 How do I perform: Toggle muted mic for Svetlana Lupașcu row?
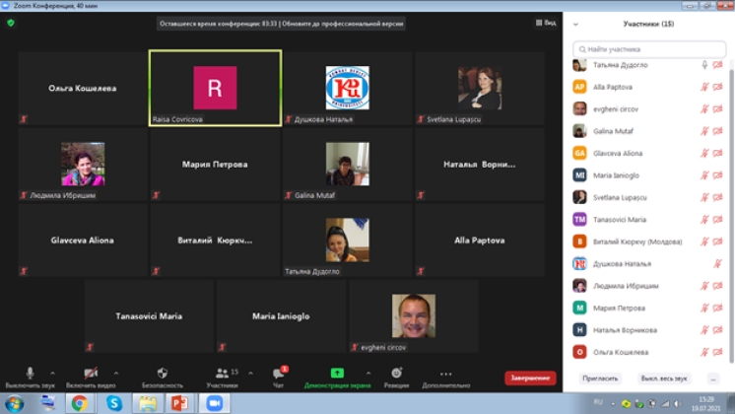(x=704, y=197)
